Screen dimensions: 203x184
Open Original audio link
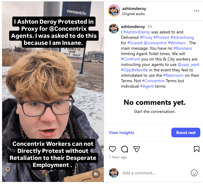click(133, 14)
